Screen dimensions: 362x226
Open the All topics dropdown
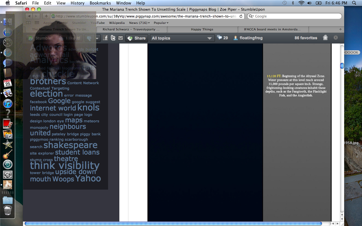tap(182, 38)
